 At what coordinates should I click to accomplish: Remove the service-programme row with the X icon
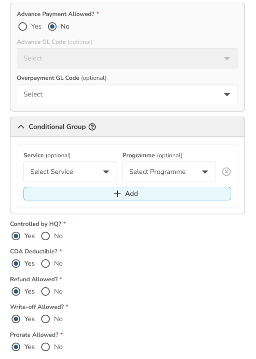(x=225, y=172)
